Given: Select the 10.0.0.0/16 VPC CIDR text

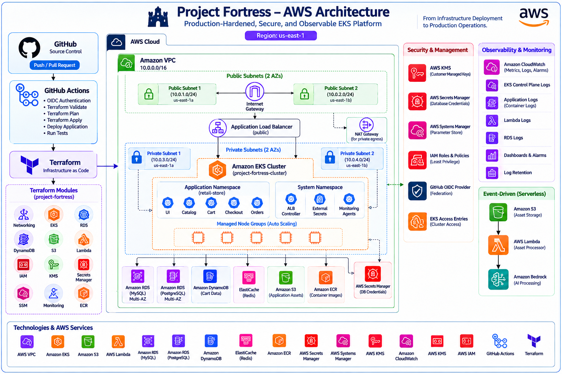Looking at the screenshot, I should click(153, 68).
